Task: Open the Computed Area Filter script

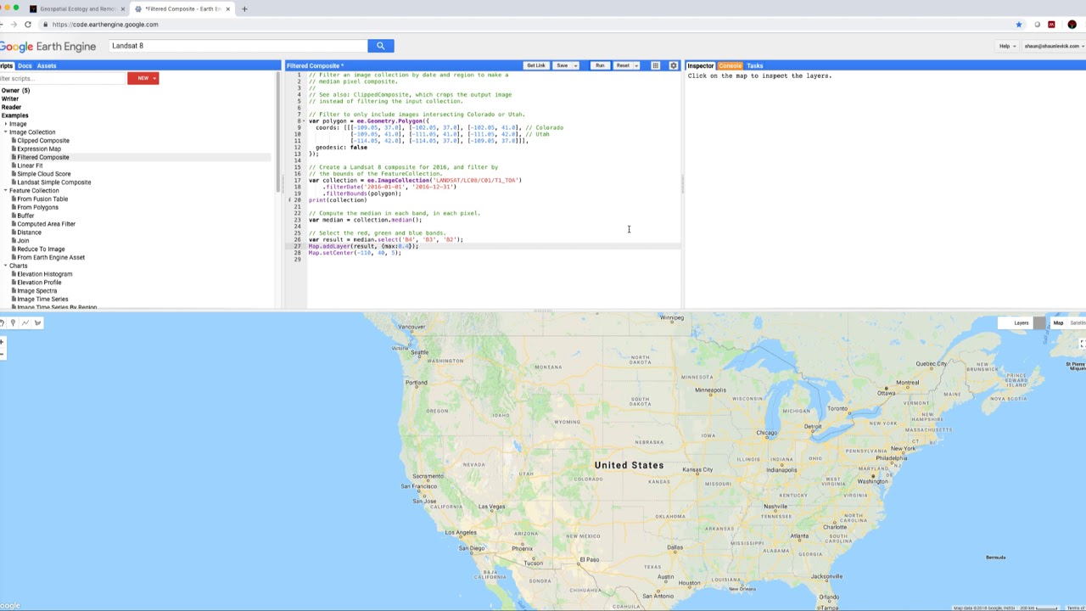Action: tap(46, 224)
